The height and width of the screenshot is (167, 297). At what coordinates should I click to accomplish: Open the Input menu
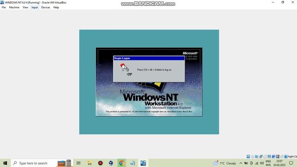tap(35, 7)
